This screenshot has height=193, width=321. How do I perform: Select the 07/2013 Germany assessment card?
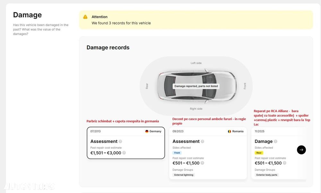point(126,143)
